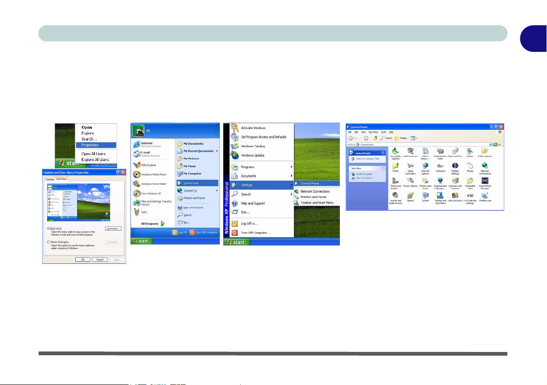Click Log Off in XP Start menu
The image size is (547, 385).
pos(180,232)
